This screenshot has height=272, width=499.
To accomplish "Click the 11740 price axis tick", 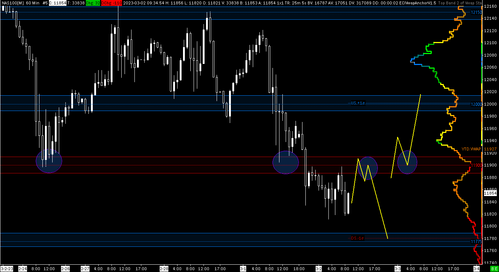I will (x=490, y=263).
